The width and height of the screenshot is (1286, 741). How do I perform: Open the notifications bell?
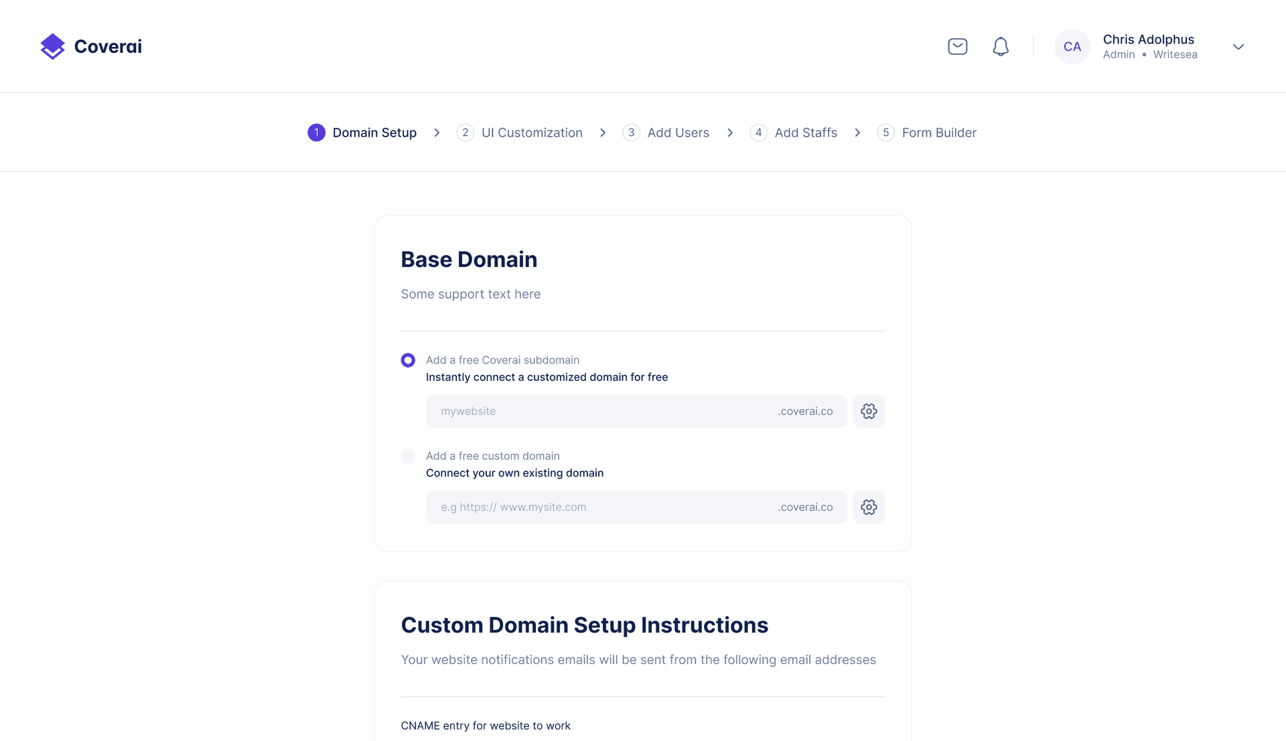[1000, 46]
